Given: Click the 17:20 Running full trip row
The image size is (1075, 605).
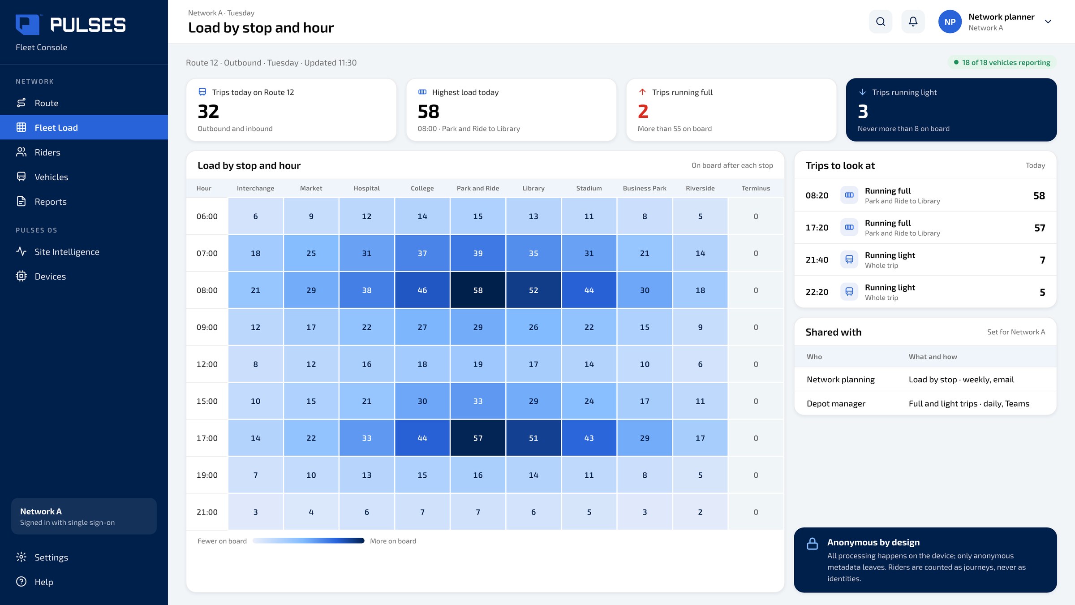Looking at the screenshot, I should click(925, 228).
